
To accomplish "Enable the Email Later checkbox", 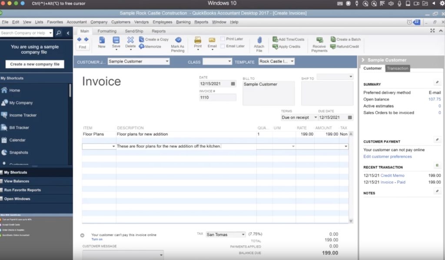I will pyautogui.click(x=222, y=46).
